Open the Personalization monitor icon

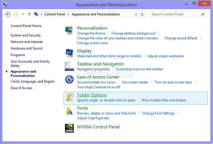tap(69, 31)
